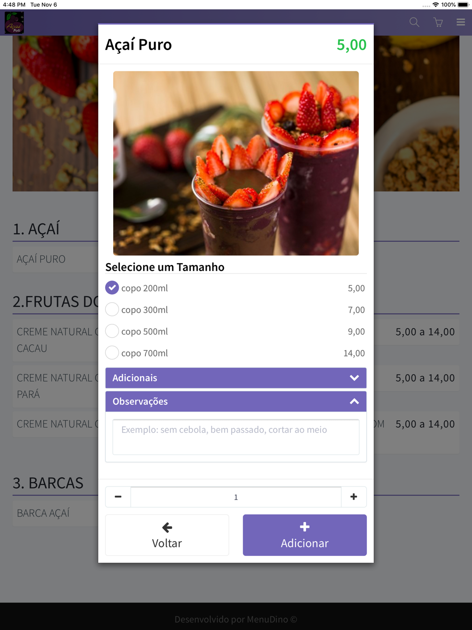Click the Adicionais header bar

point(236,378)
